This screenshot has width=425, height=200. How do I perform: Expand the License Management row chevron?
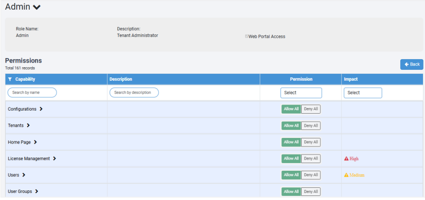click(x=54, y=159)
